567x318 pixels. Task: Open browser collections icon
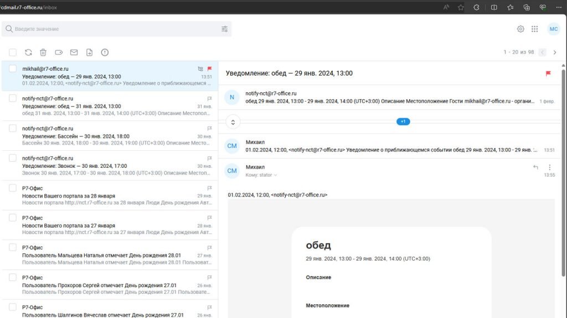coord(527,7)
